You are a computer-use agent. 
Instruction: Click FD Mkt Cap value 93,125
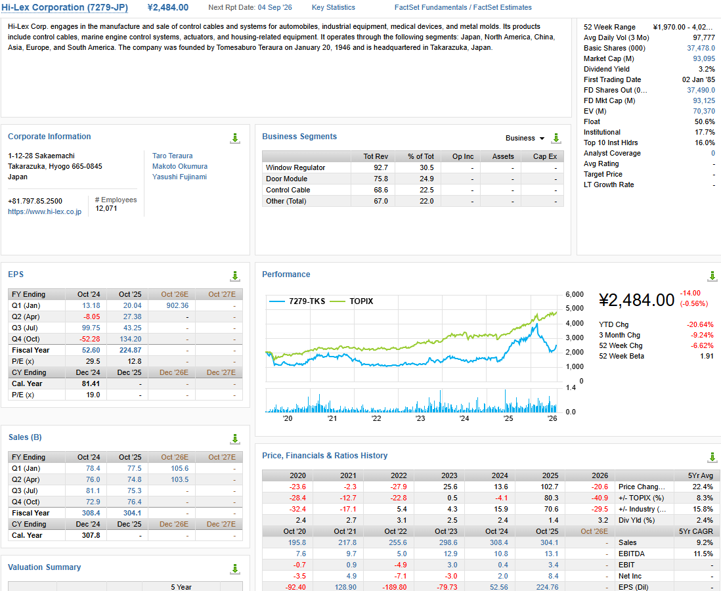pos(704,100)
